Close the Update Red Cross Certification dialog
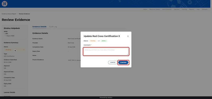Image resolution: width=212 pixels, height=99 pixels. [x=128, y=36]
